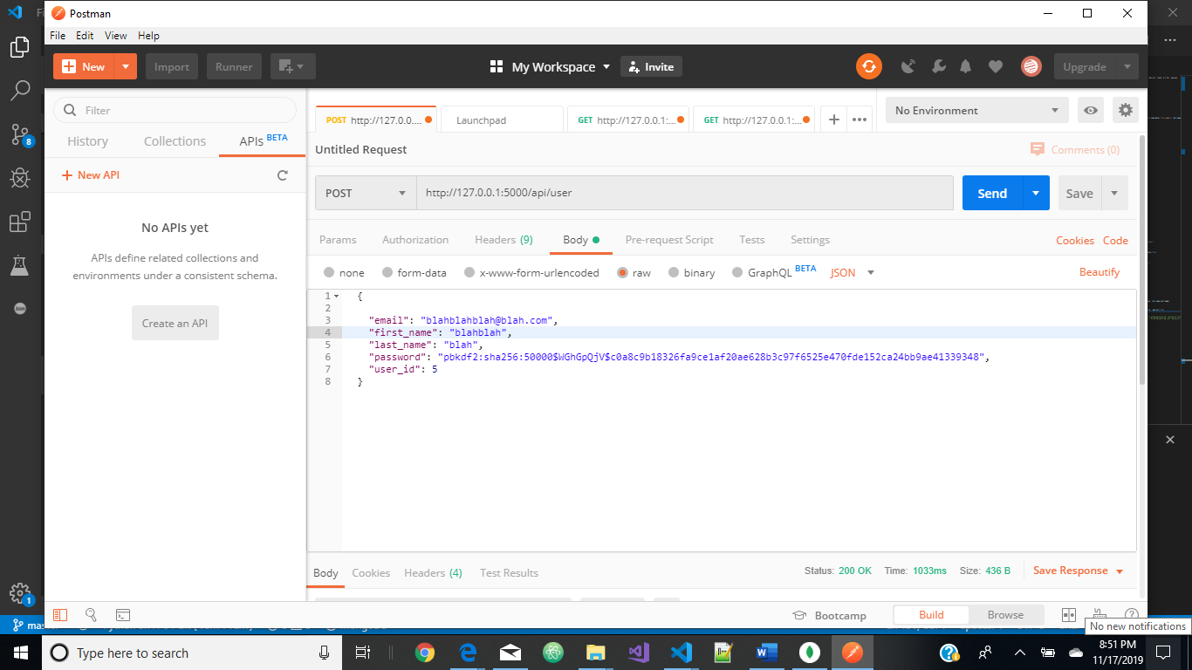1192x670 pixels.
Task: Open the Save Response dropdown
Action: pos(1079,571)
